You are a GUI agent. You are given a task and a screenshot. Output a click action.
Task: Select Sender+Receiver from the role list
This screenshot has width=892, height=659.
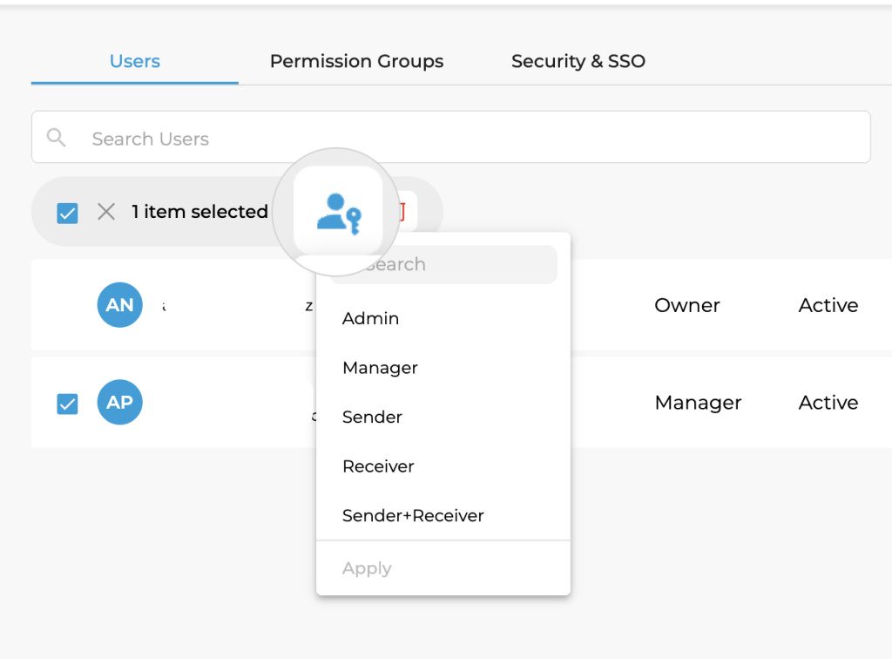[413, 515]
